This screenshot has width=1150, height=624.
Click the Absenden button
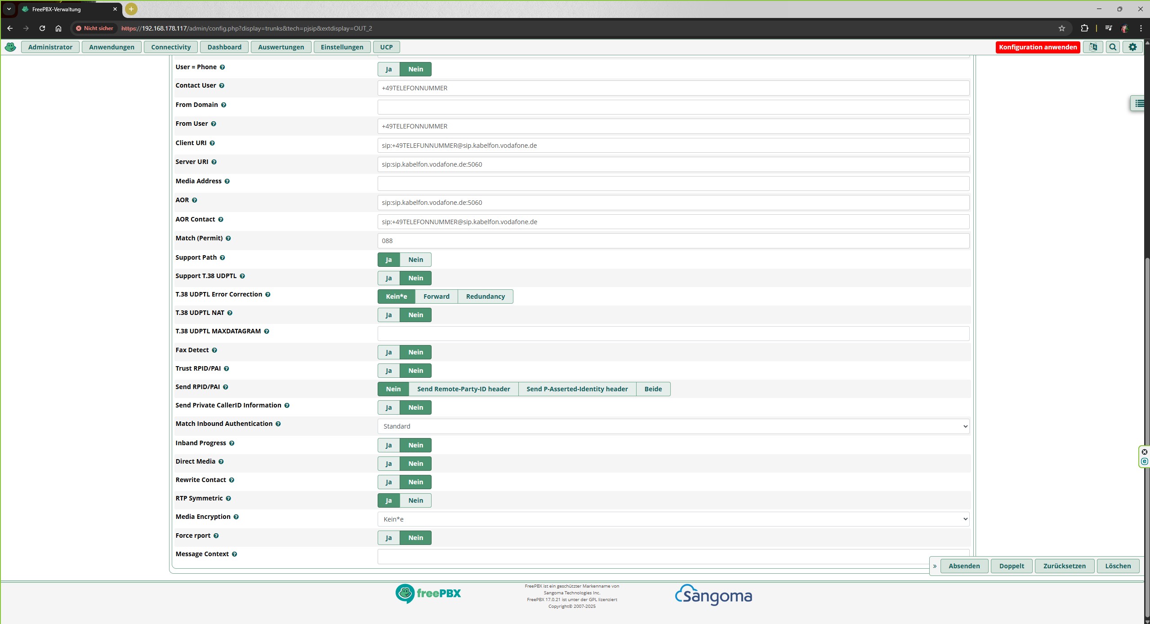click(x=964, y=566)
